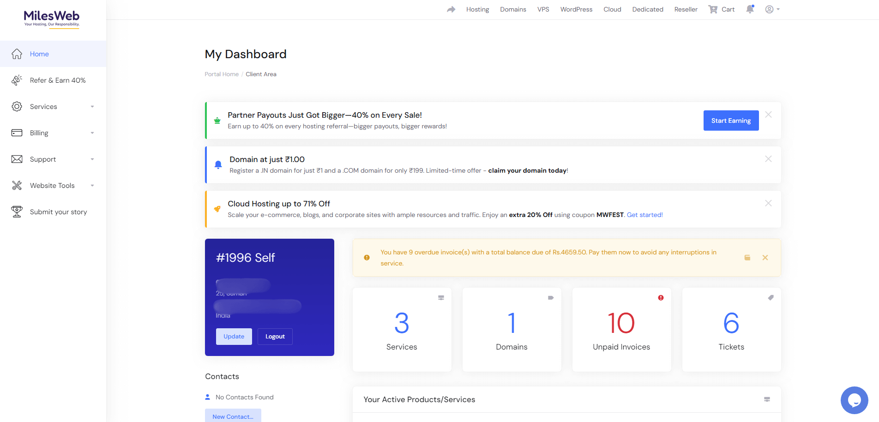
Task: Click the Start Earning button
Action: click(731, 121)
